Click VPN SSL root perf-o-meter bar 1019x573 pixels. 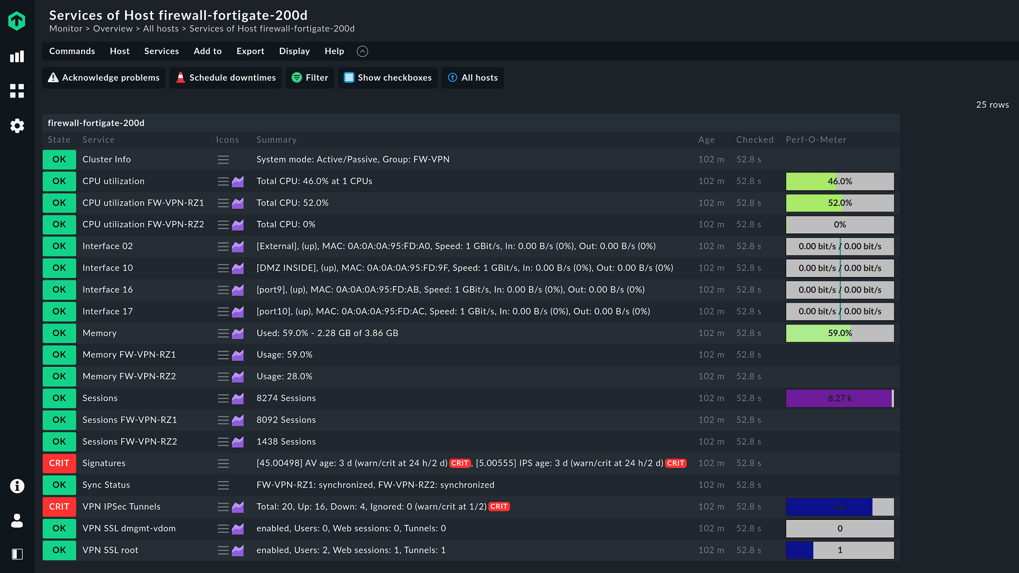click(840, 550)
